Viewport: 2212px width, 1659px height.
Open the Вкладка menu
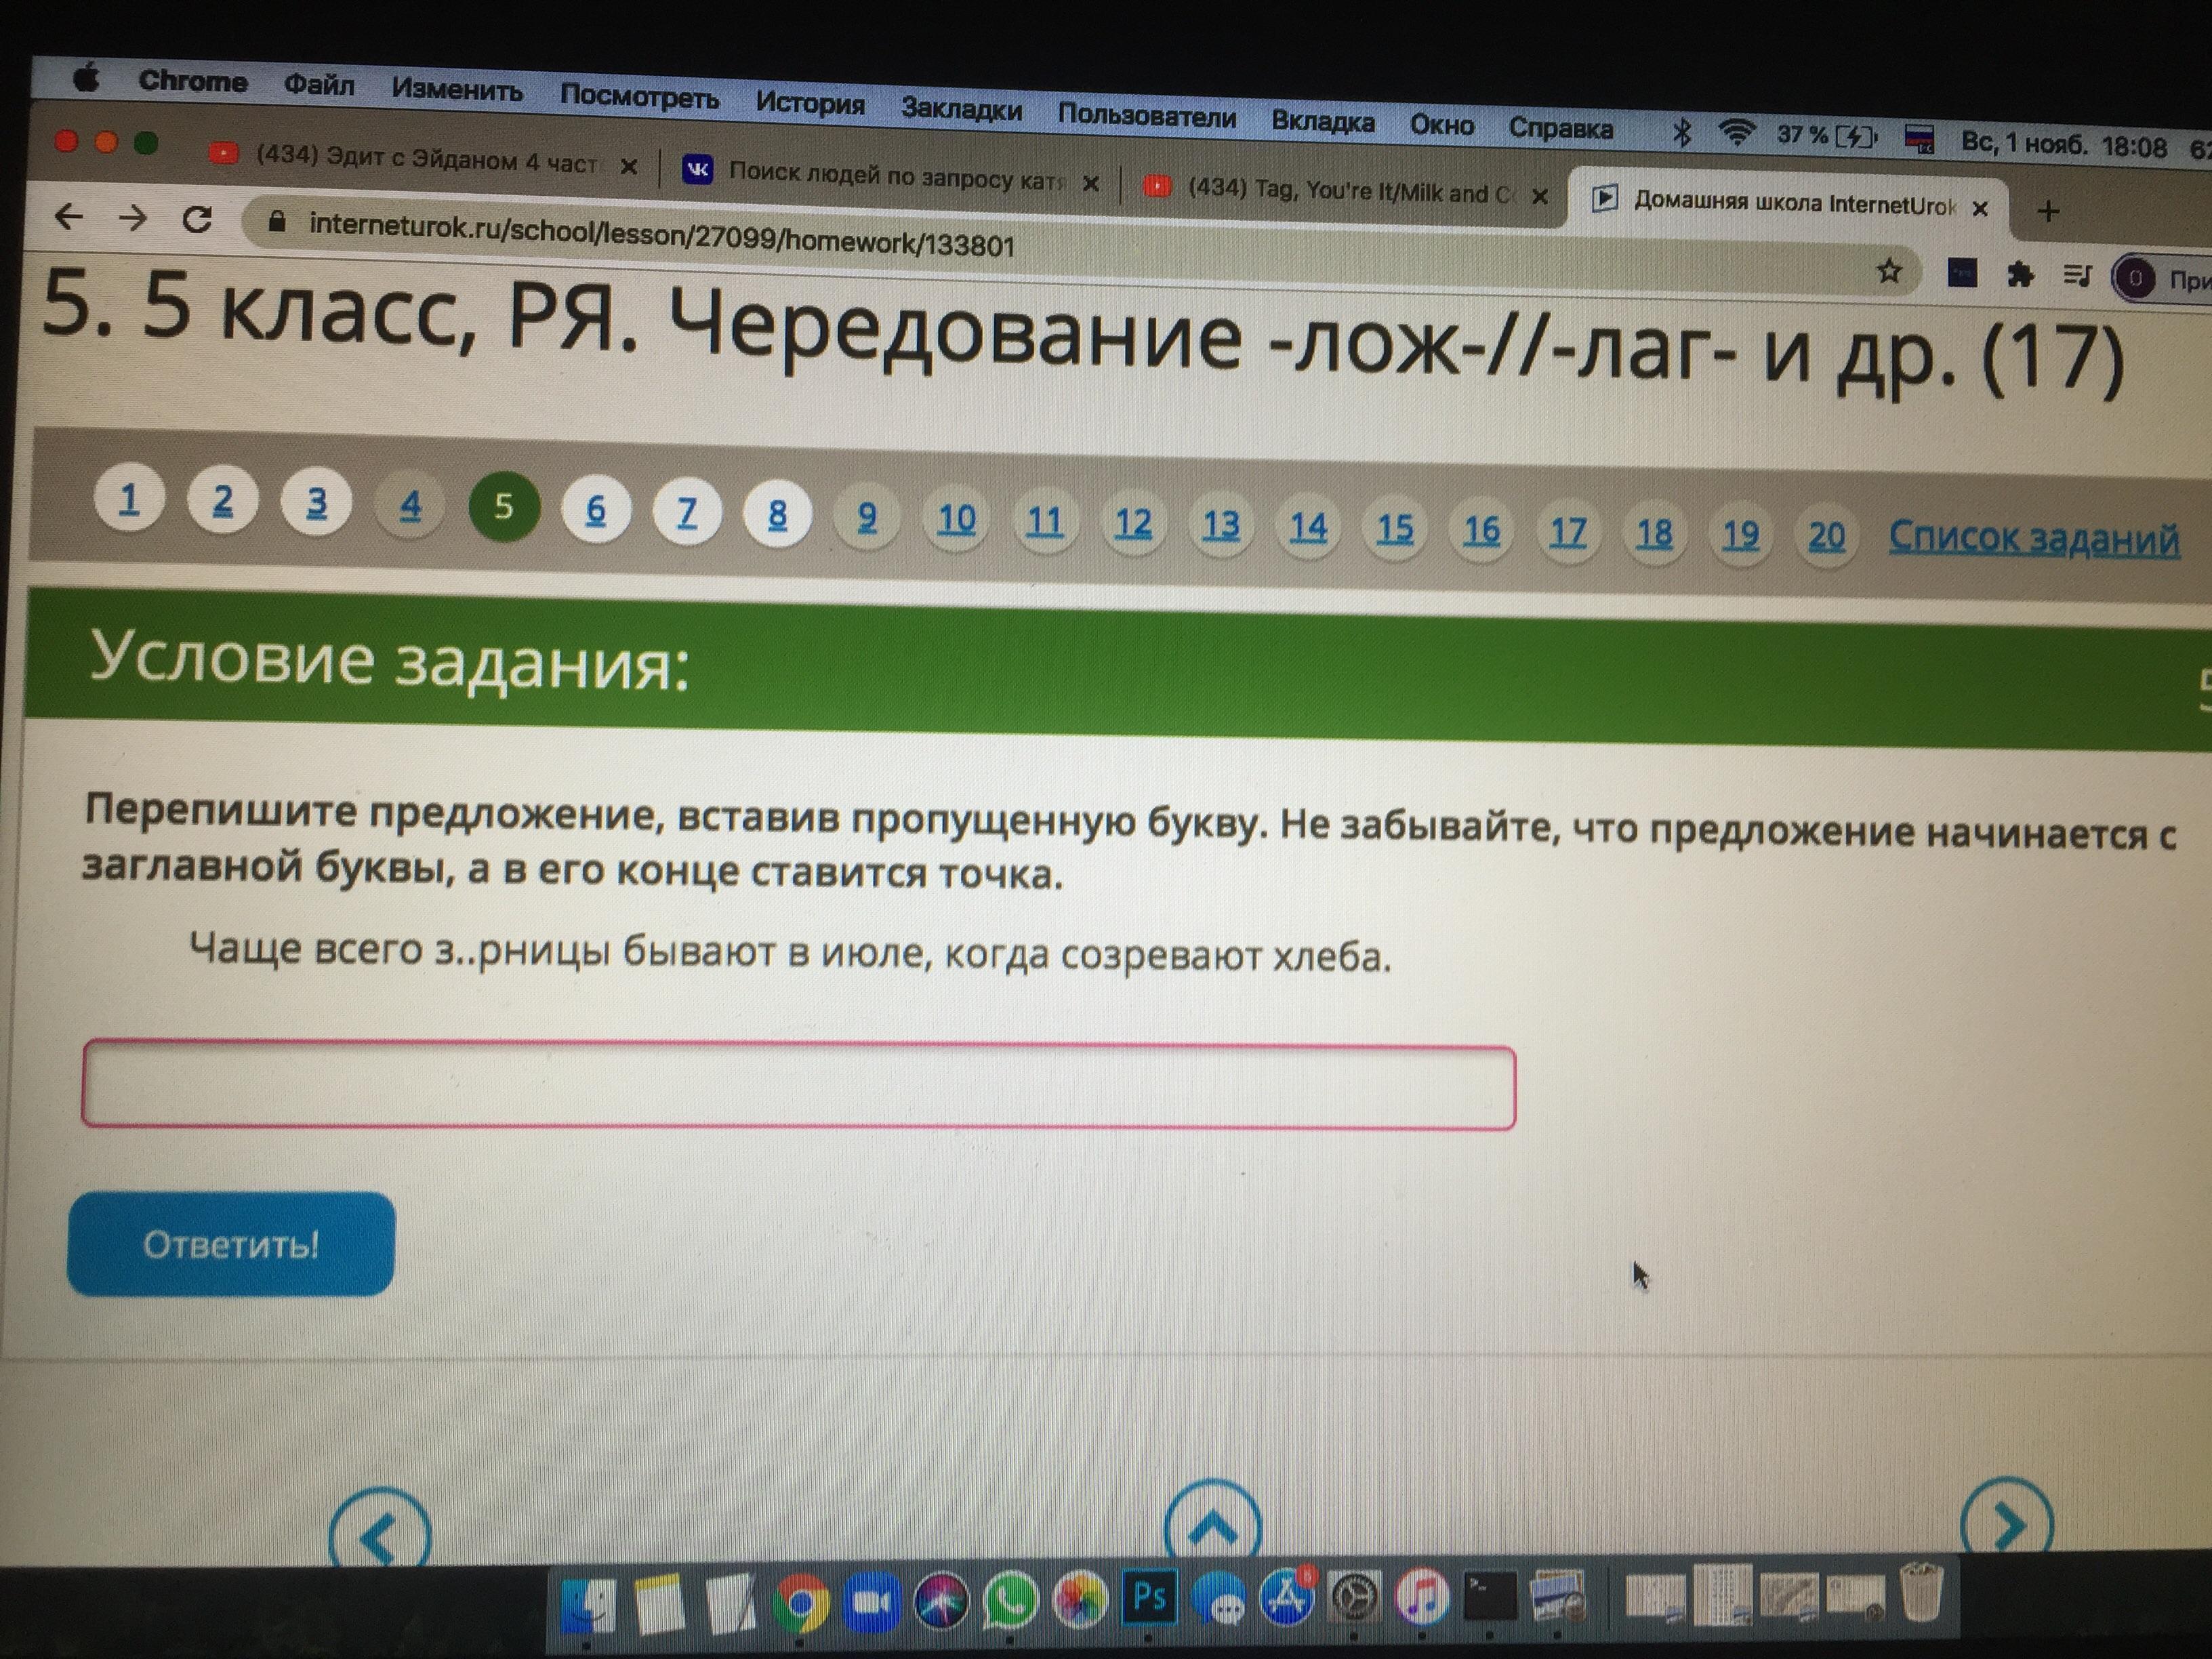[1323, 122]
